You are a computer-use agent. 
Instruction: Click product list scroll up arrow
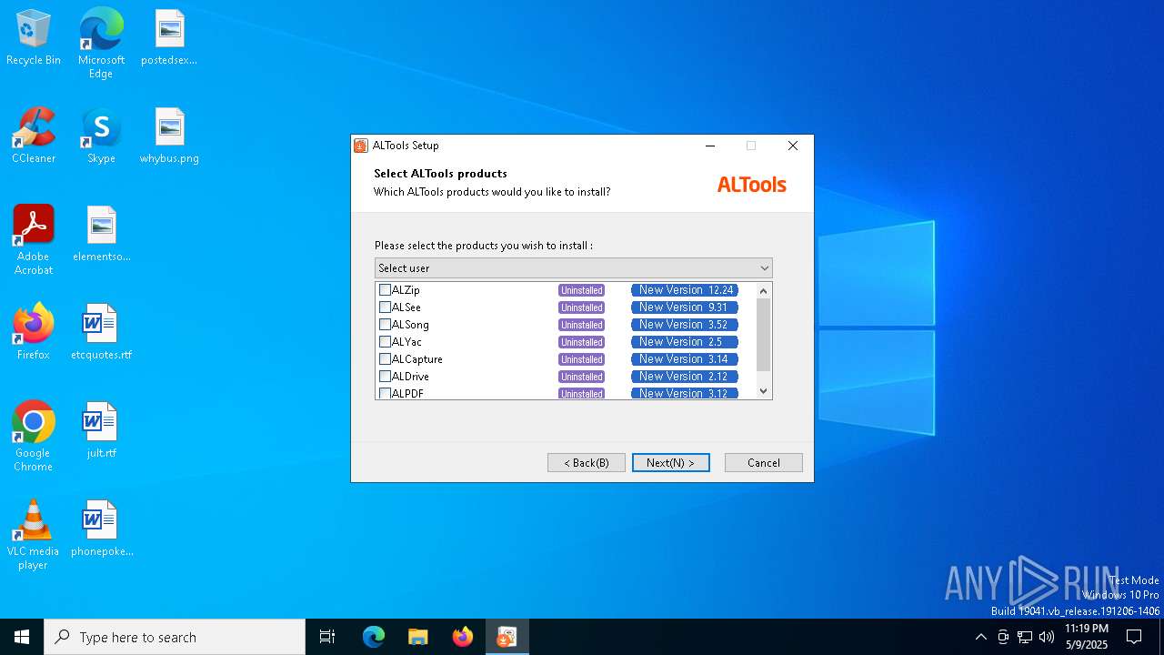tap(764, 291)
